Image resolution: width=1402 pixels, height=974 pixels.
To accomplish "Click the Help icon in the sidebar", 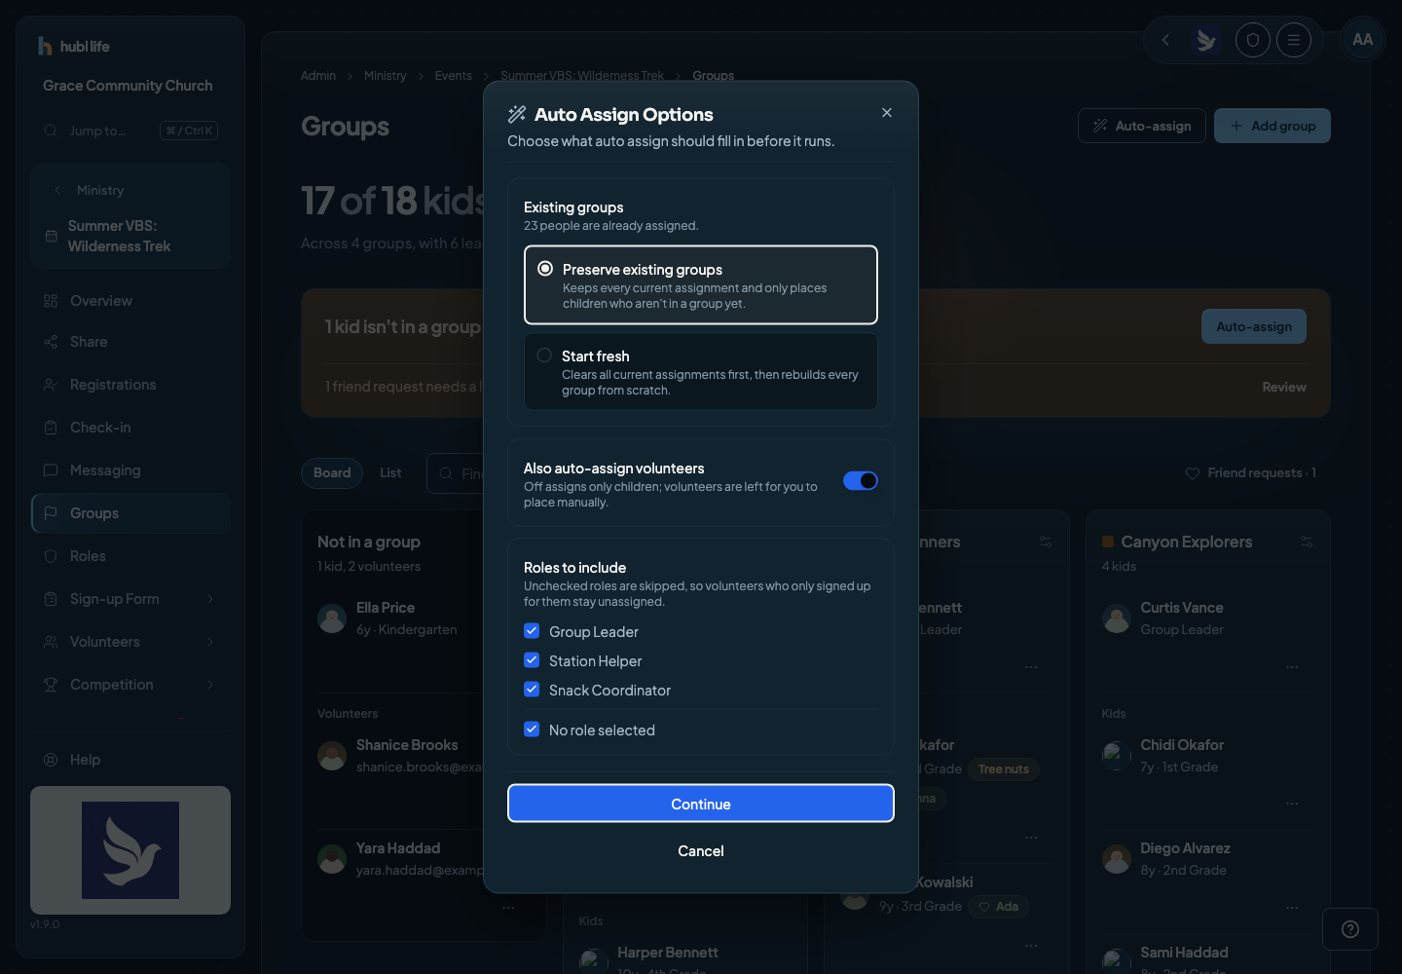I will (51, 760).
